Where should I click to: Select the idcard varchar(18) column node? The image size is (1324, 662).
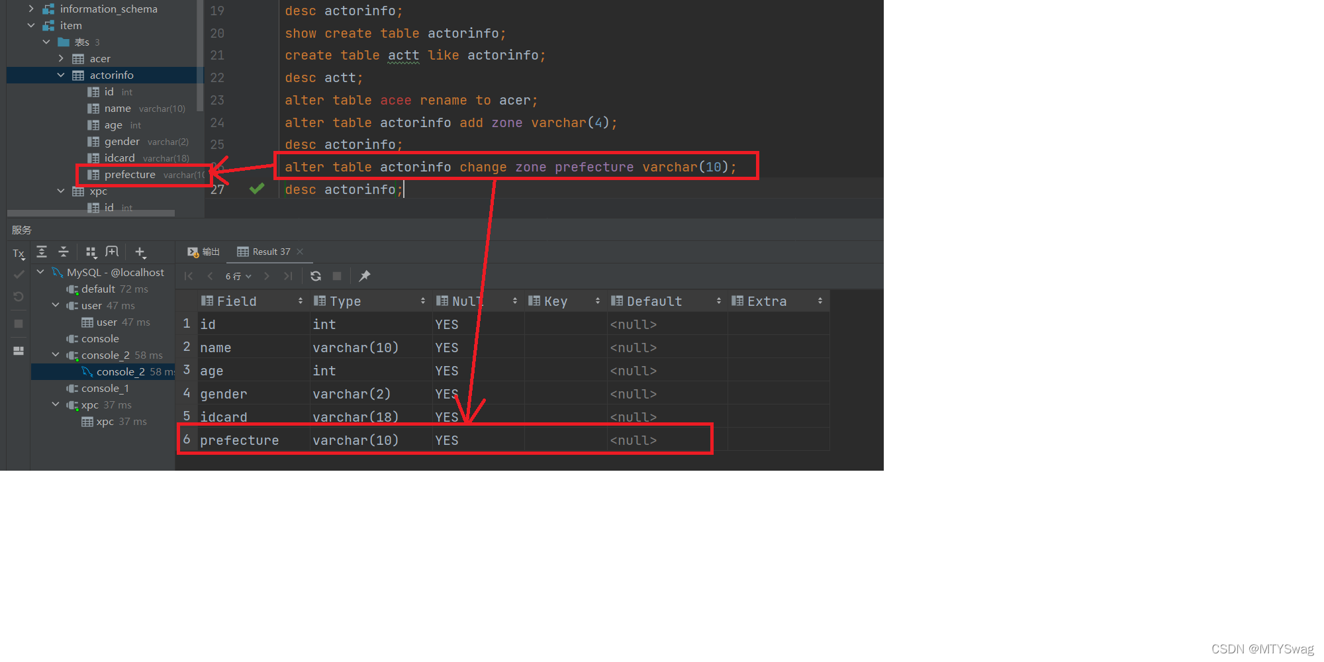pos(138,158)
